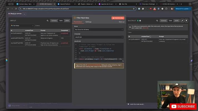Screen dimensions: 198x111
Task: Open the Language dropdown set to JavaScript
Action: click(99, 37)
